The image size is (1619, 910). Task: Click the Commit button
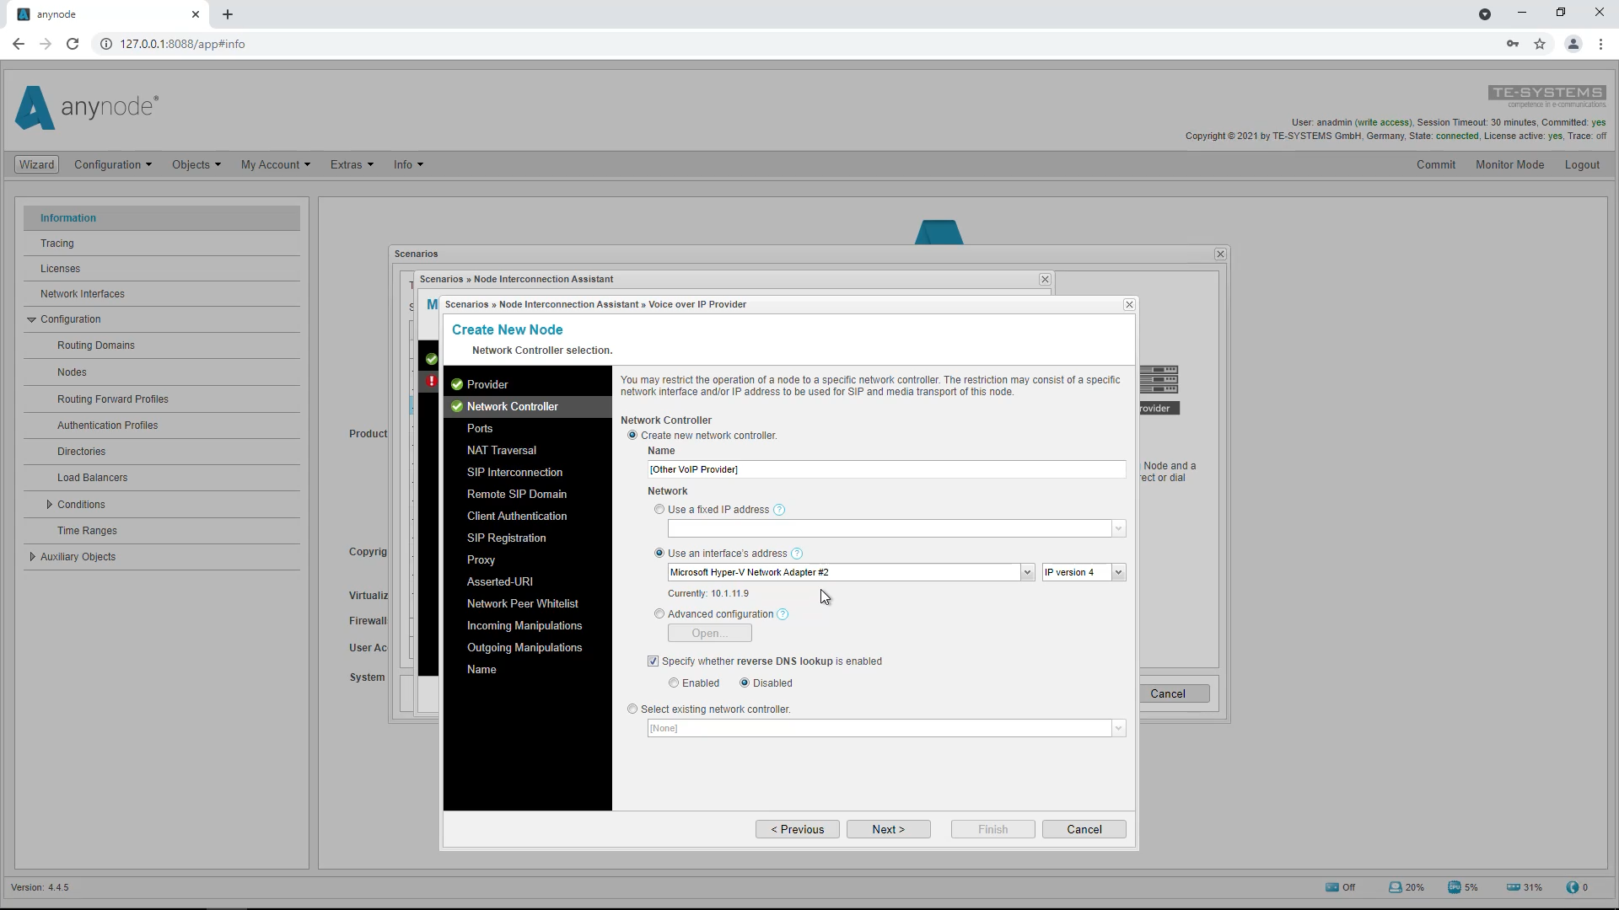coord(1435,164)
